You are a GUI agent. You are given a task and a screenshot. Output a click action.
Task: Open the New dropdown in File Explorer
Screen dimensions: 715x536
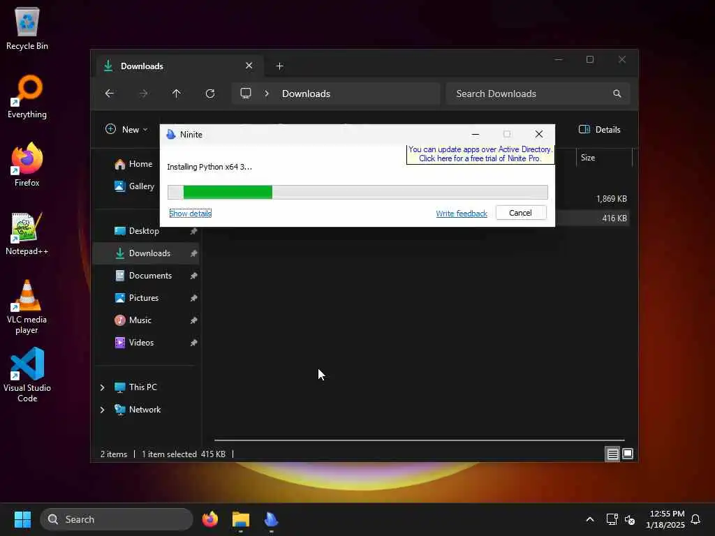126,129
